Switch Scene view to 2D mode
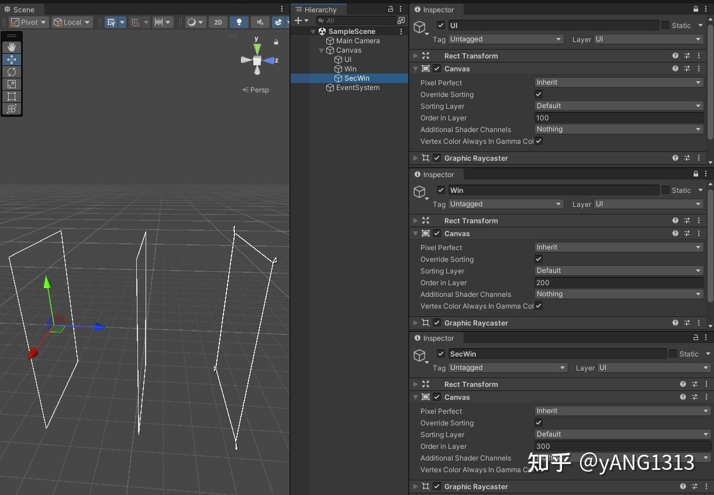Screen dimensions: 714x495 click(x=218, y=22)
